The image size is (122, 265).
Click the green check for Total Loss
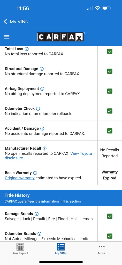tap(110, 51)
